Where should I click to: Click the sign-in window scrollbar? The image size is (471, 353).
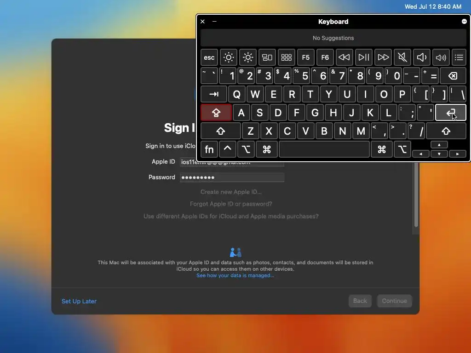[x=416, y=194]
